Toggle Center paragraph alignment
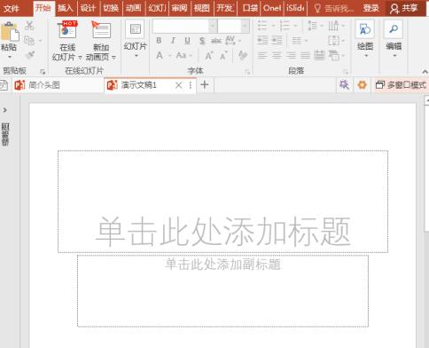Screen dimensions: 429x348 tap(277, 55)
